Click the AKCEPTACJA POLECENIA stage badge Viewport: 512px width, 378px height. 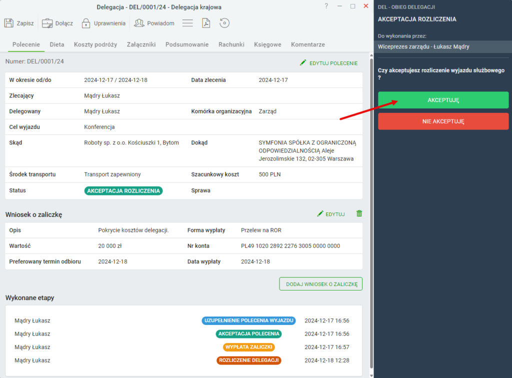(x=248, y=333)
